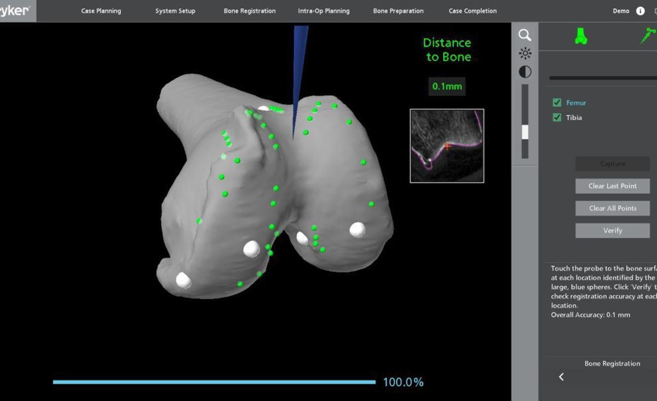
Task: Go back with the left chevron arrow
Action: point(561,376)
